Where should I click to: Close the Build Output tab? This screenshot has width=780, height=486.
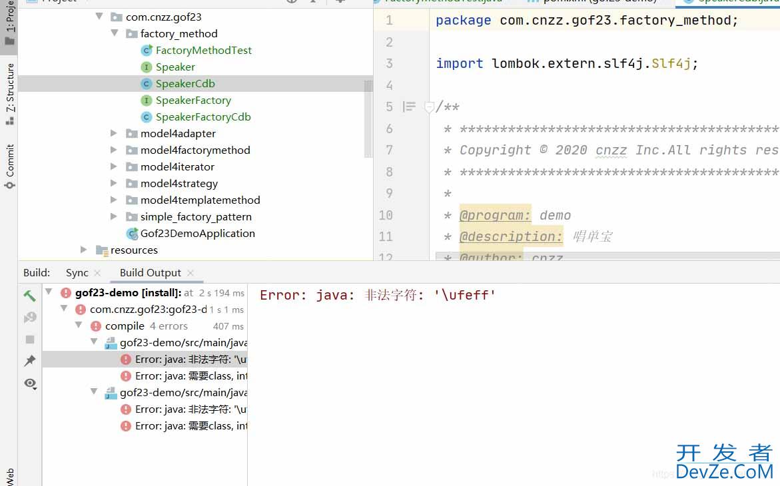click(190, 272)
